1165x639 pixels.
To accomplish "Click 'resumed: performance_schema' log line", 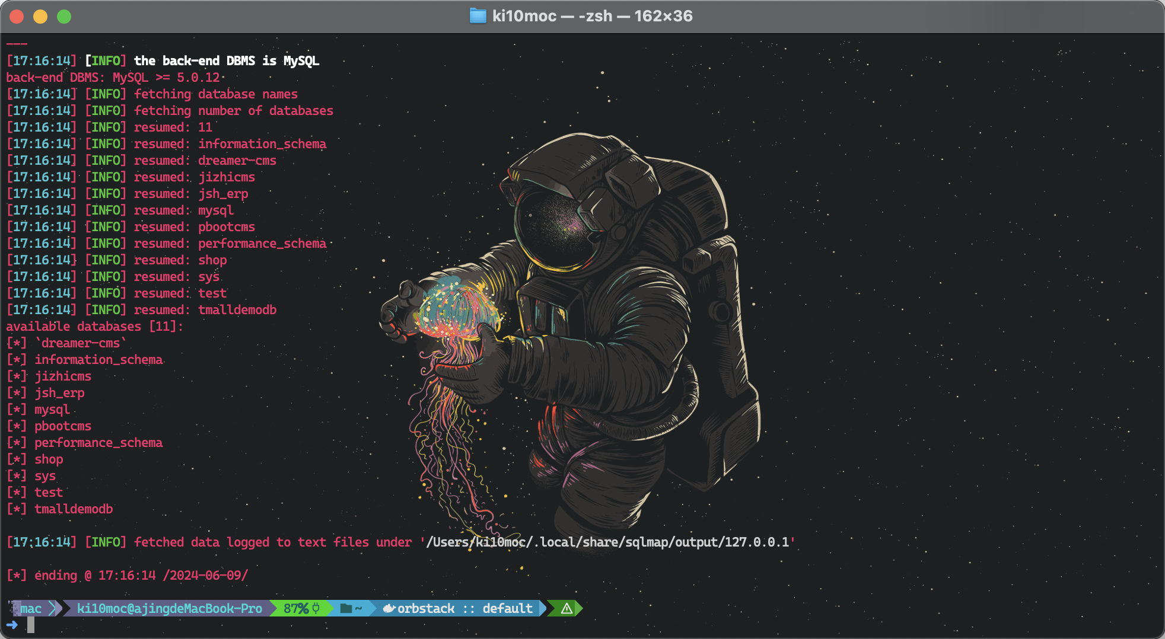I will (230, 244).
